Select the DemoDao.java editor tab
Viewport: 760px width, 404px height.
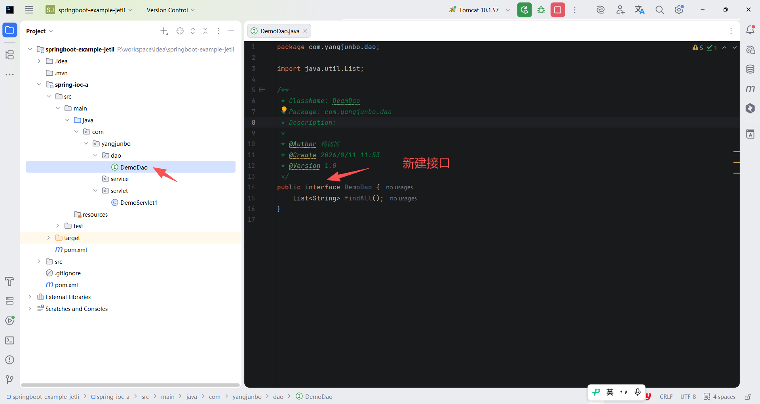tap(279, 31)
